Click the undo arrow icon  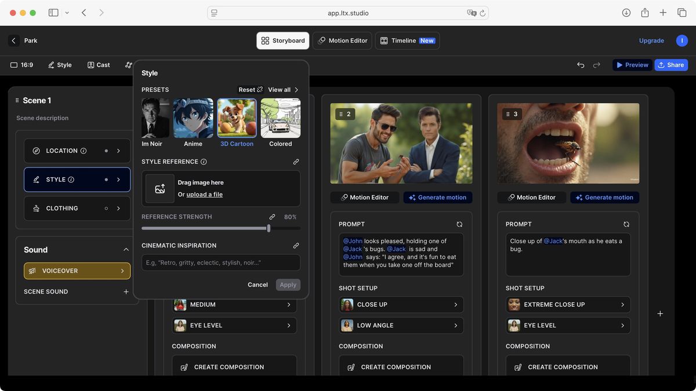pos(581,65)
